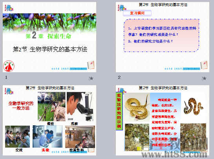Select slide 4 with rattlesnake photos
This screenshot has height=159, width=214.
tap(163, 120)
